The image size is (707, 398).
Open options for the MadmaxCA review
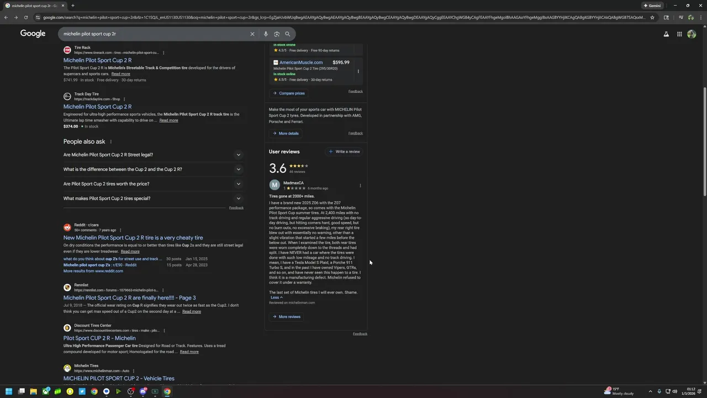tap(360, 186)
